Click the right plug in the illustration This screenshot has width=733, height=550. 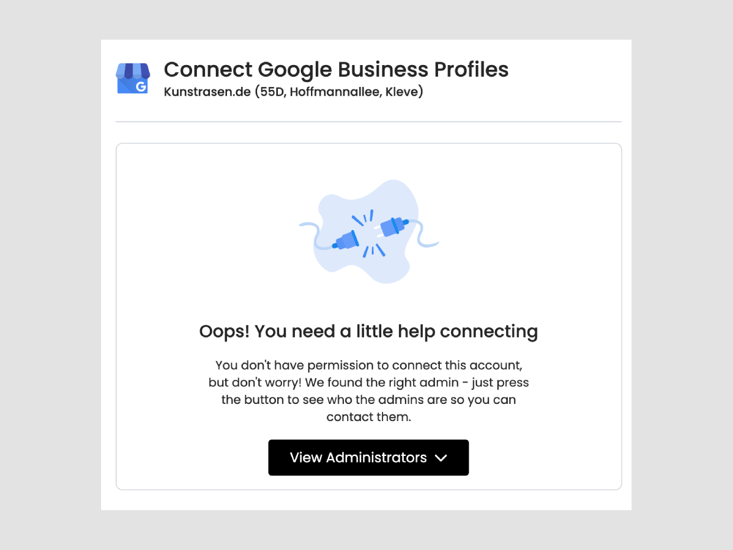click(393, 227)
